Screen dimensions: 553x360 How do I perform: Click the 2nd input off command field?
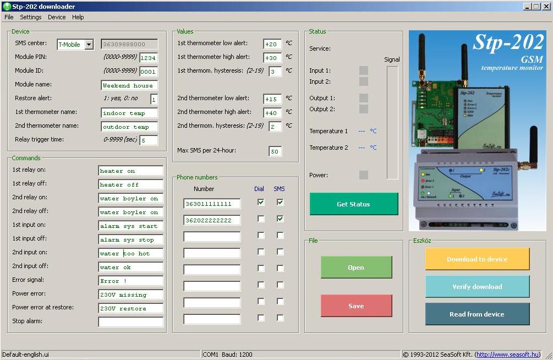pos(131,267)
